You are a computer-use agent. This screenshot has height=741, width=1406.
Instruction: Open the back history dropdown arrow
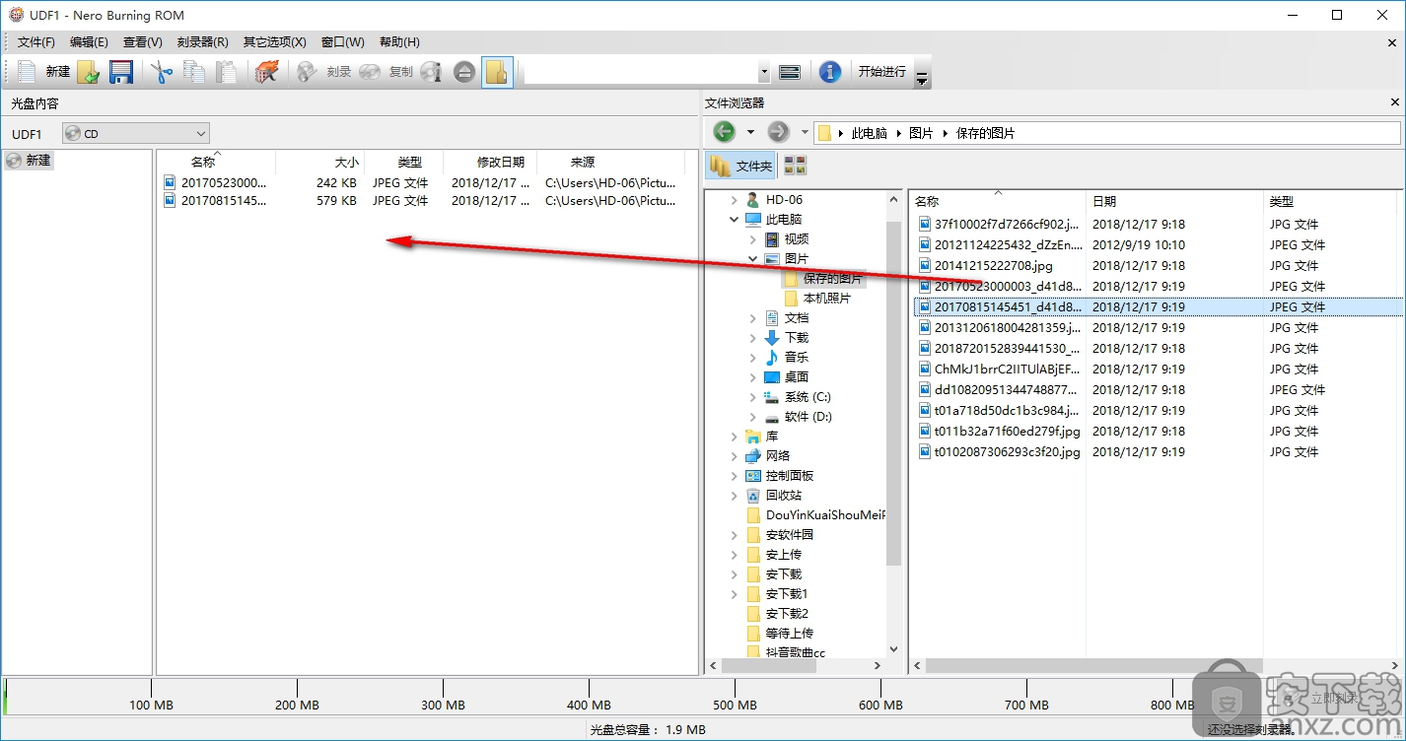[x=750, y=132]
